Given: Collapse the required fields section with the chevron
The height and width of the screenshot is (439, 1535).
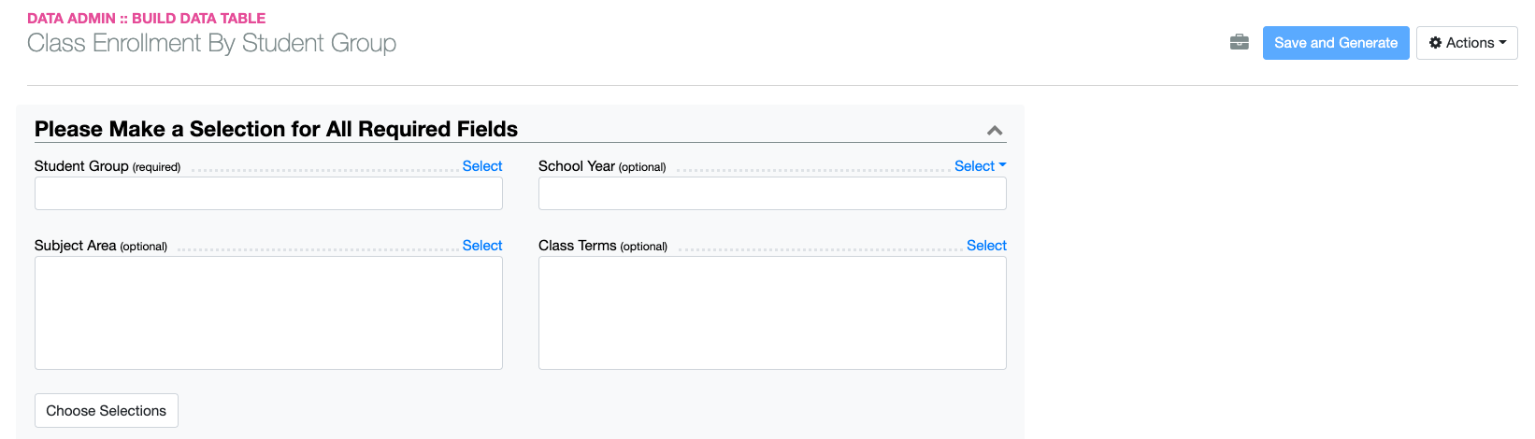Looking at the screenshot, I should pyautogui.click(x=995, y=131).
